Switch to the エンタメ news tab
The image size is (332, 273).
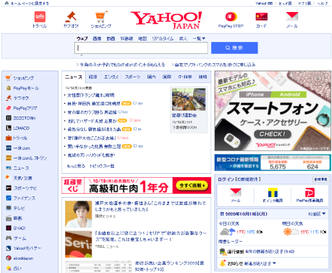tap(111, 77)
